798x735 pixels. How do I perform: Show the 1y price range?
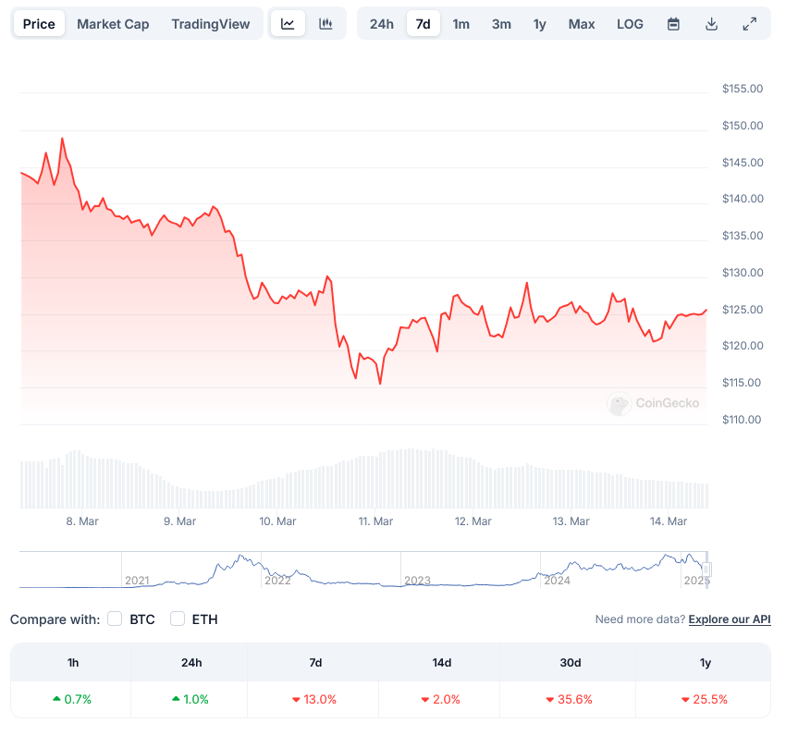click(x=539, y=24)
